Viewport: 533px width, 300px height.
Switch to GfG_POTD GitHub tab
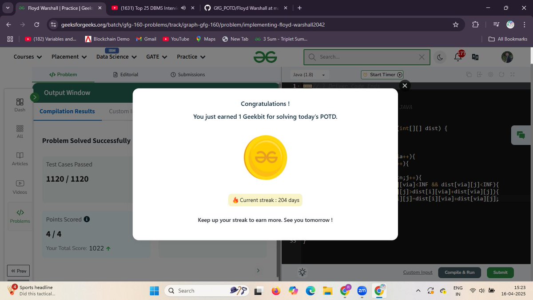click(246, 8)
